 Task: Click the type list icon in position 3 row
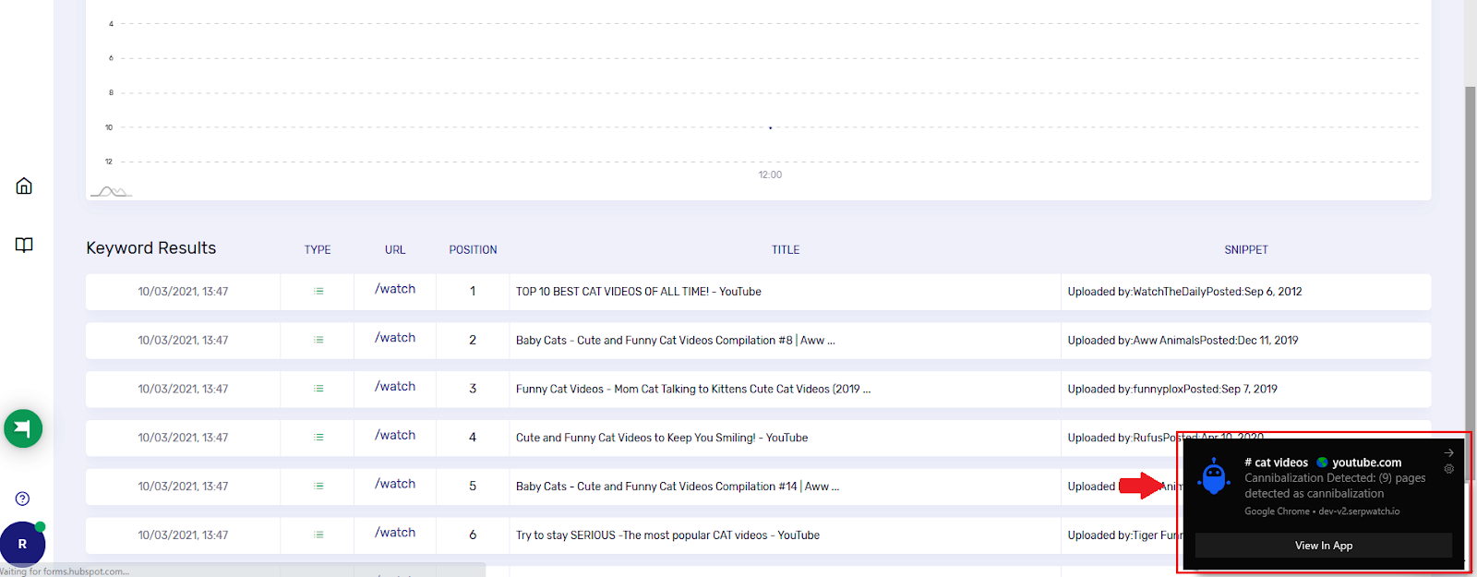click(x=318, y=389)
